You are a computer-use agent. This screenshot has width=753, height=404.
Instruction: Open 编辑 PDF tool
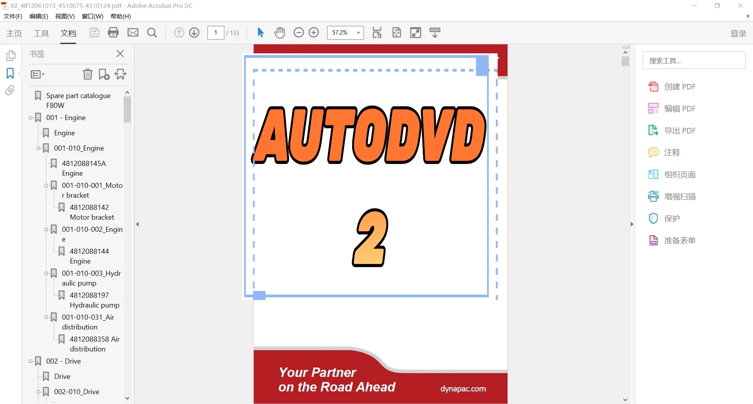672,109
